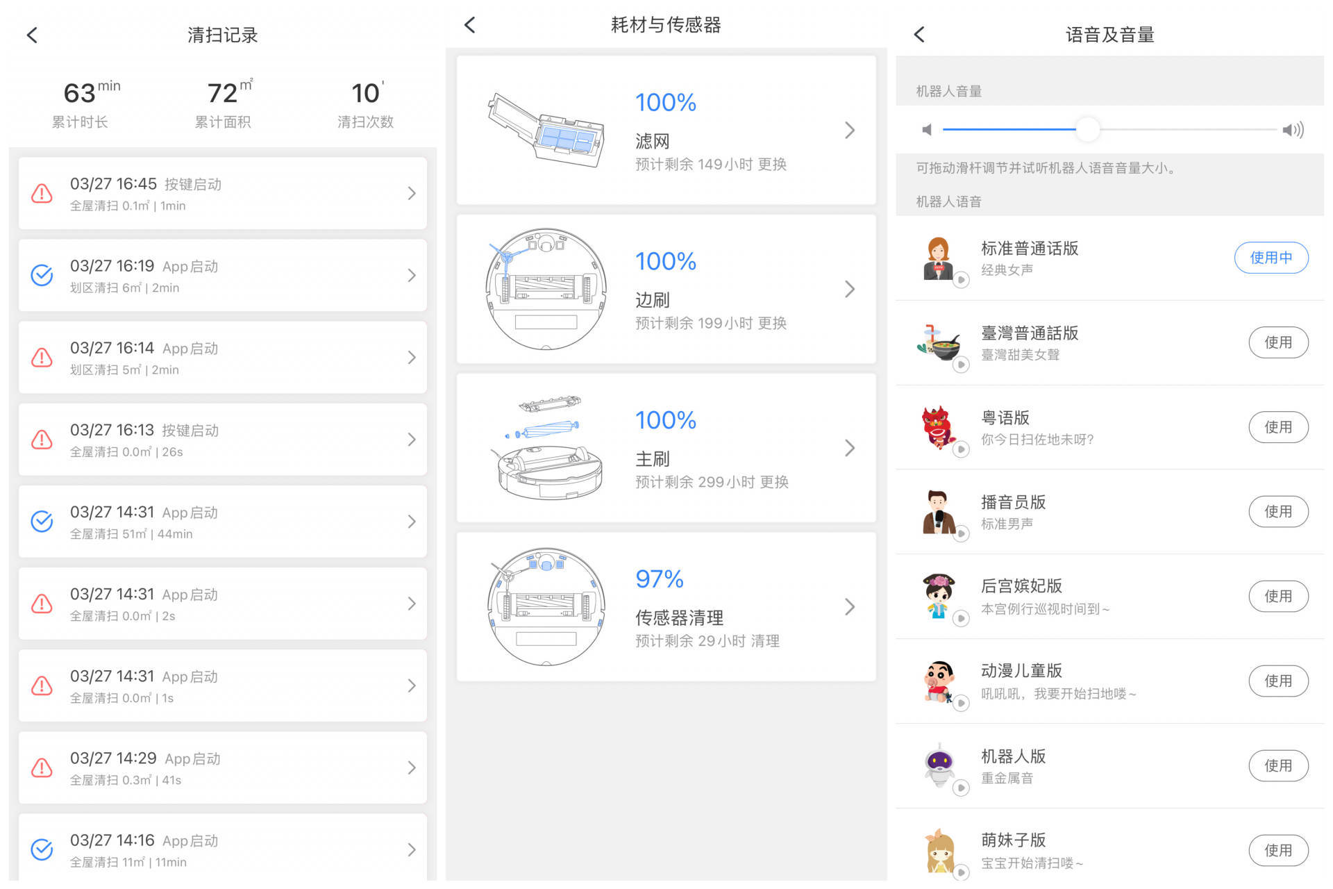
Task: Click the loud speaker volume icon
Action: click(1293, 130)
